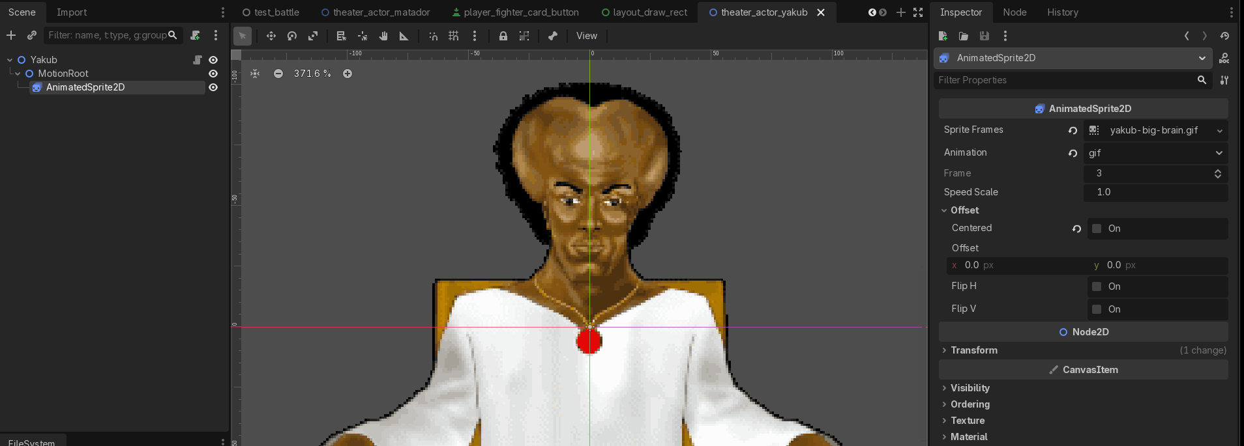Image resolution: width=1244 pixels, height=446 pixels.
Task: Enable the Flip H checkbox
Action: tap(1097, 286)
